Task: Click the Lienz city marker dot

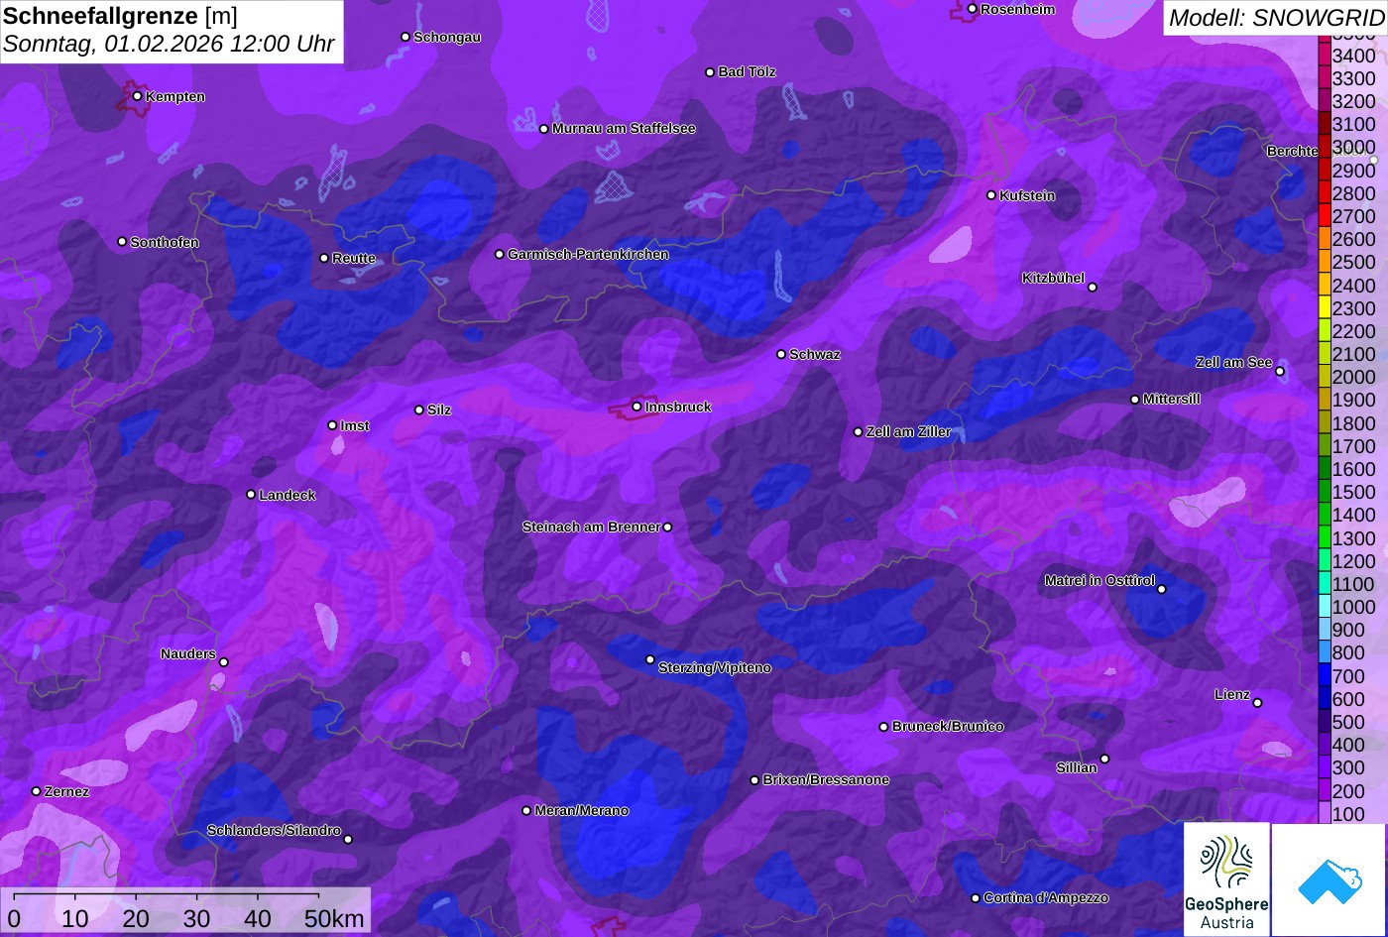Action: [x=1257, y=703]
